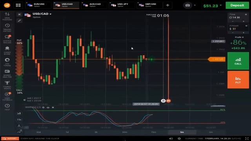Click the green Deposit button

click(x=237, y=5)
